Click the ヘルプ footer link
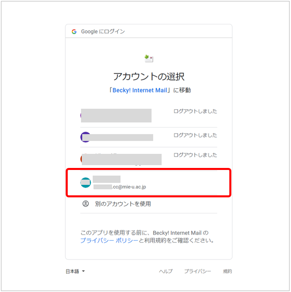291x292 pixels. pyautogui.click(x=166, y=271)
